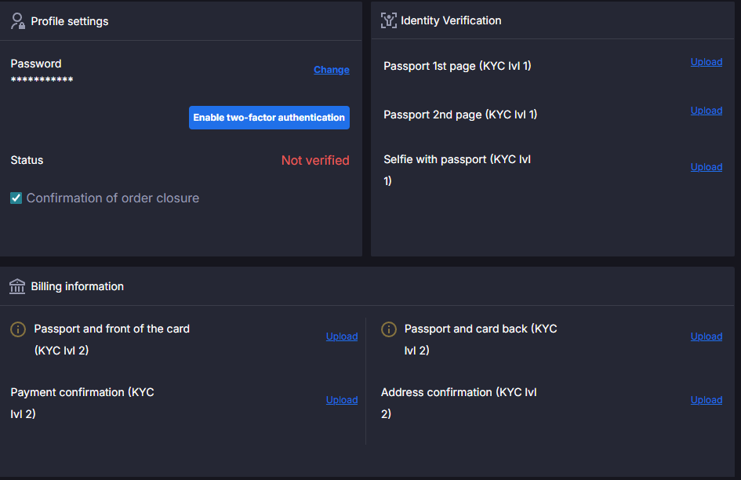Viewport: 741px width, 480px height.
Task: Click the Profile settings user icon
Action: (18, 21)
